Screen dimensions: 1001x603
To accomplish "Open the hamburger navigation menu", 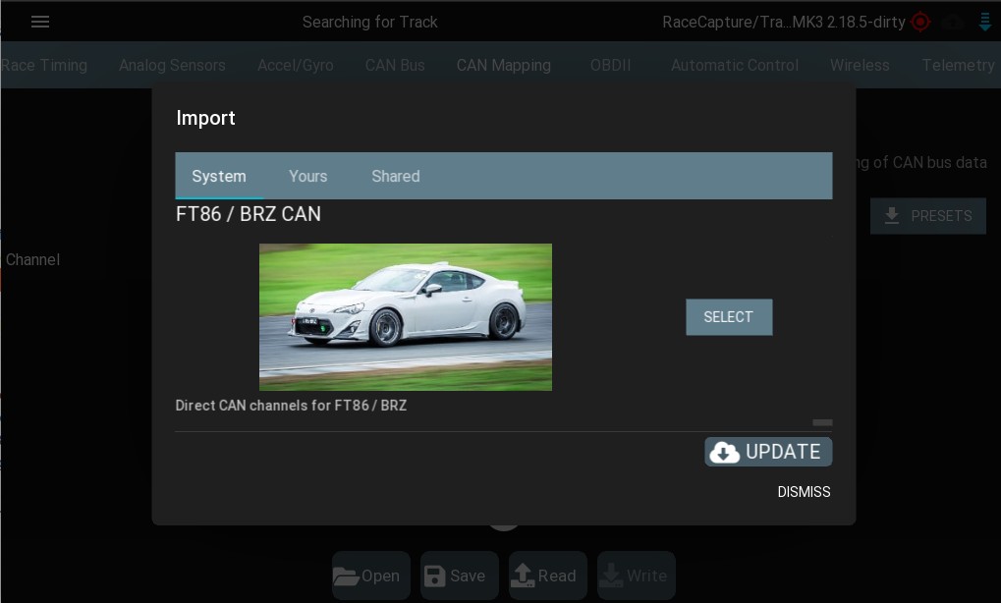I will (x=40, y=23).
